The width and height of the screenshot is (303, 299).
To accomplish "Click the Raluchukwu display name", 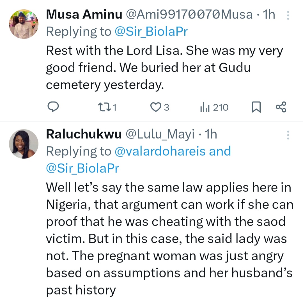I will pyautogui.click(x=84, y=135).
